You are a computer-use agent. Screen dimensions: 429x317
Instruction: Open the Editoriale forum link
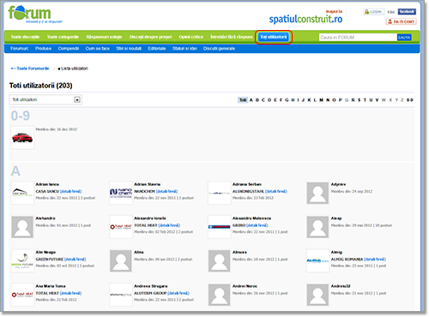point(157,49)
